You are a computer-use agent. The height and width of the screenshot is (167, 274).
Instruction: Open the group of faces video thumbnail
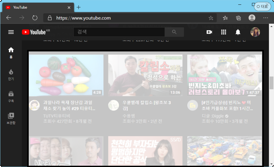coord(66,151)
